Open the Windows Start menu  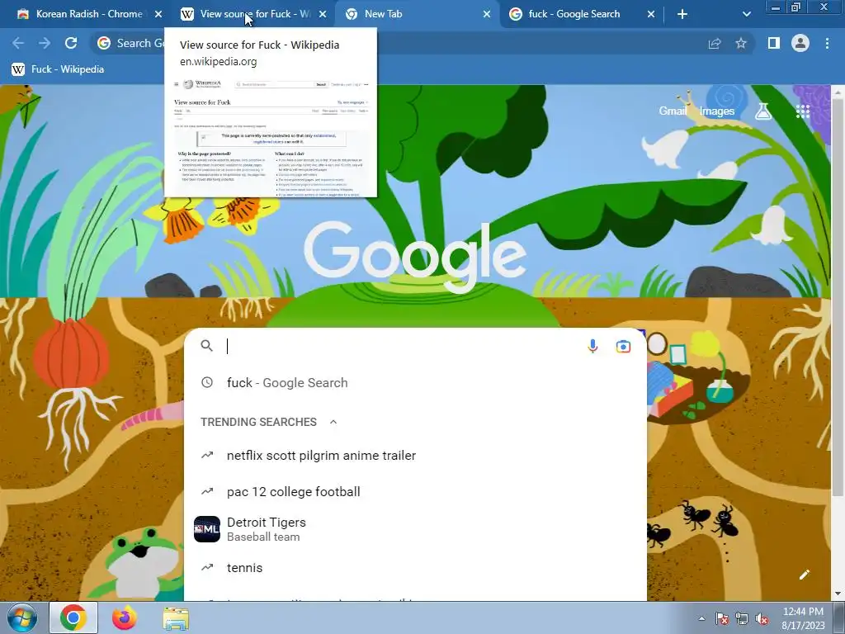click(x=21, y=617)
